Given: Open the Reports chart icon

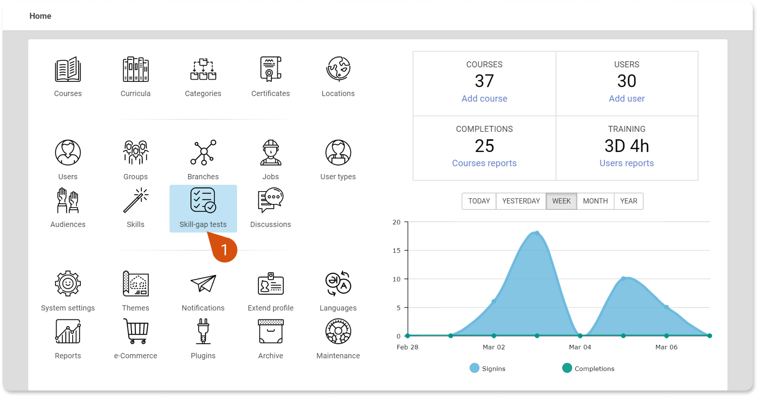Looking at the screenshot, I should pos(68,331).
